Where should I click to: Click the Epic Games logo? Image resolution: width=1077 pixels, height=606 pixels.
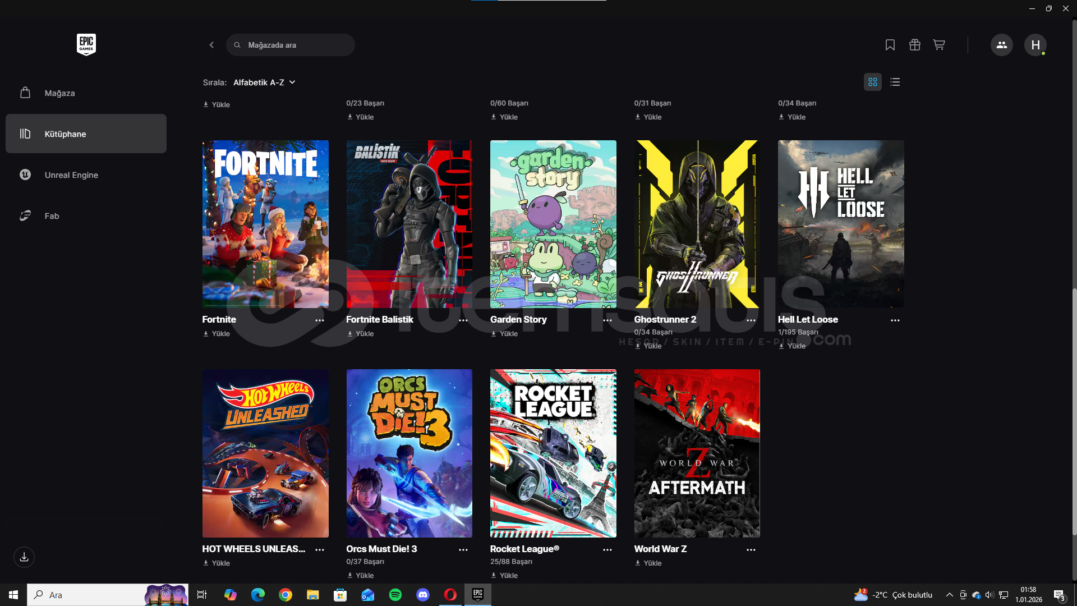tap(86, 44)
